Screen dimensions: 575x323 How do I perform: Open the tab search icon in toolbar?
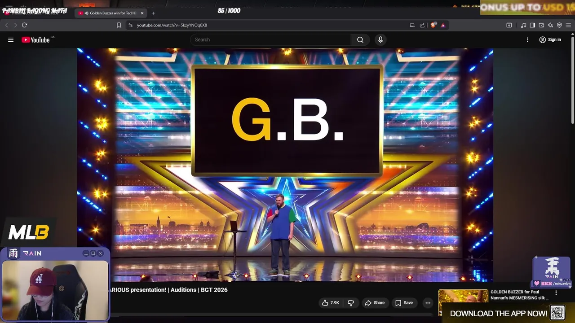click(509, 25)
